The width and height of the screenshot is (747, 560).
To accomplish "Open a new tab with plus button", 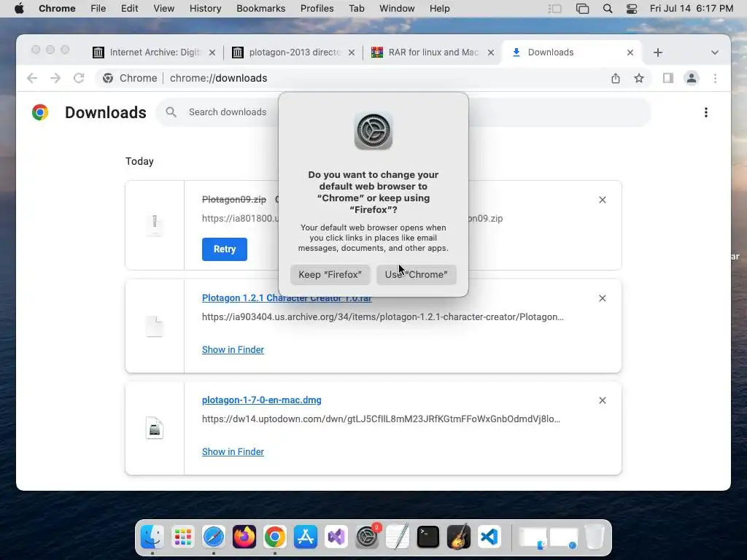I will click(x=658, y=52).
